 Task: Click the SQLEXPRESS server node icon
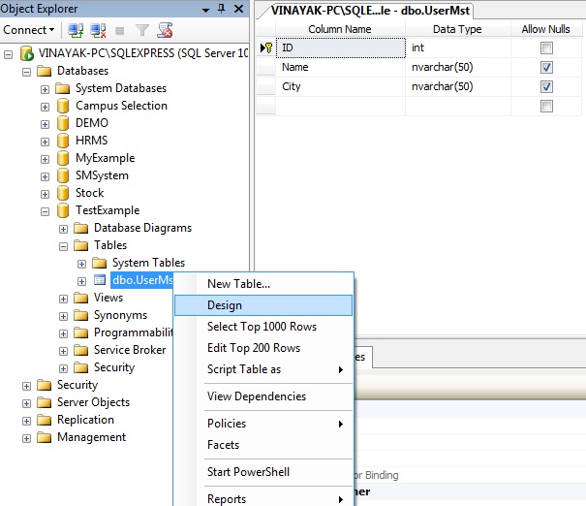point(26,53)
